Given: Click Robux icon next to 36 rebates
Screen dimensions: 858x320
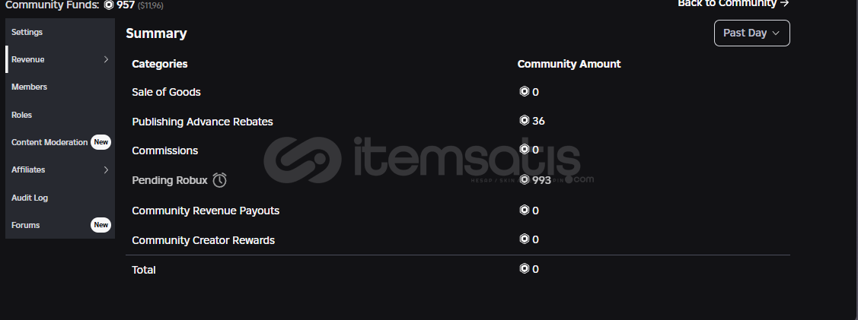Looking at the screenshot, I should point(524,121).
